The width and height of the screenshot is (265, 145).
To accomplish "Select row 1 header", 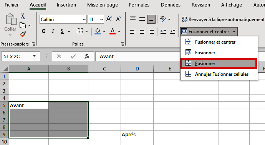I will pos(4,76).
